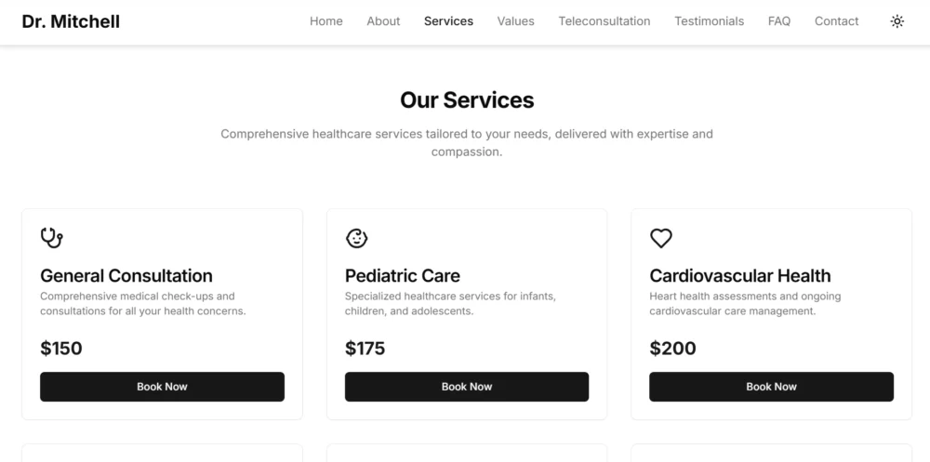This screenshot has width=930, height=462.
Task: Click the stethoscope icon on General Consultation card
Action: [51, 238]
